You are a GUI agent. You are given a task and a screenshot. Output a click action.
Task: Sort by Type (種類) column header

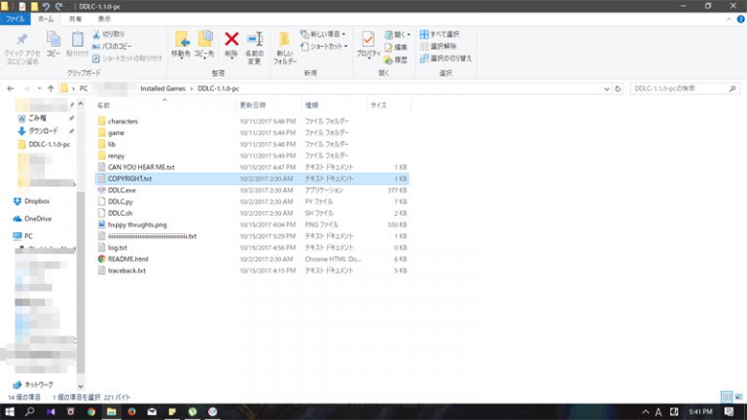point(311,105)
